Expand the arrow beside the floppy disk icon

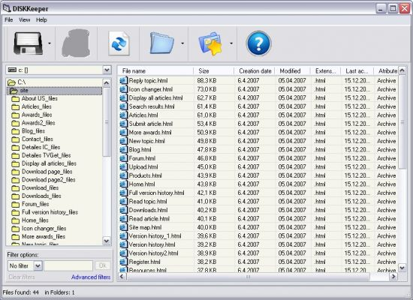pyautogui.click(x=50, y=43)
